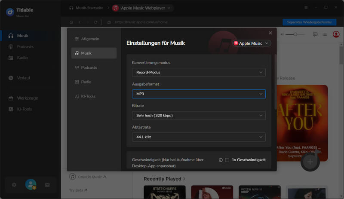Screen dimensions: 344x199
Task: Click the Apple Music icon in webplayer tab
Action: click(115, 8)
